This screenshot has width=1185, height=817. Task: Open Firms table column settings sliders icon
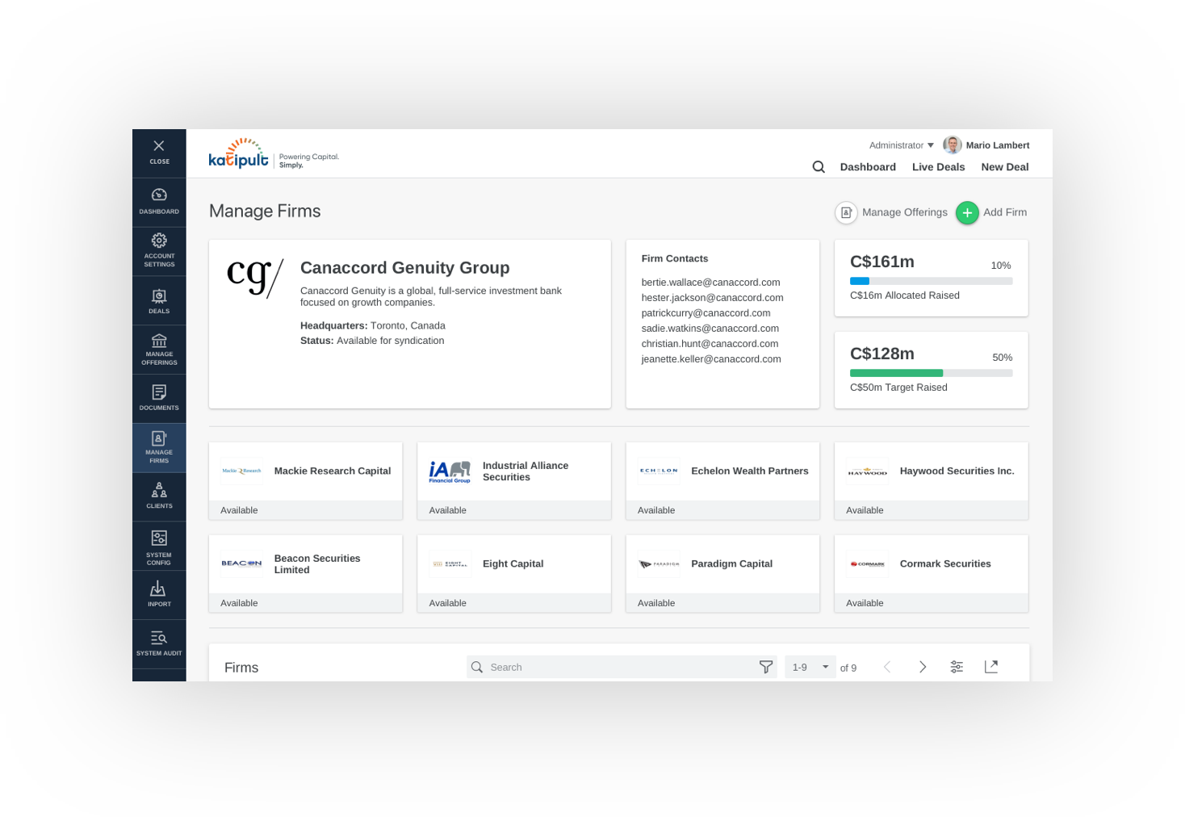click(957, 667)
